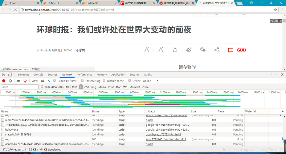Viewport: 286px width, 154px height.
Task: Close the ad with 关闭广告 button
Action: coord(276,21)
